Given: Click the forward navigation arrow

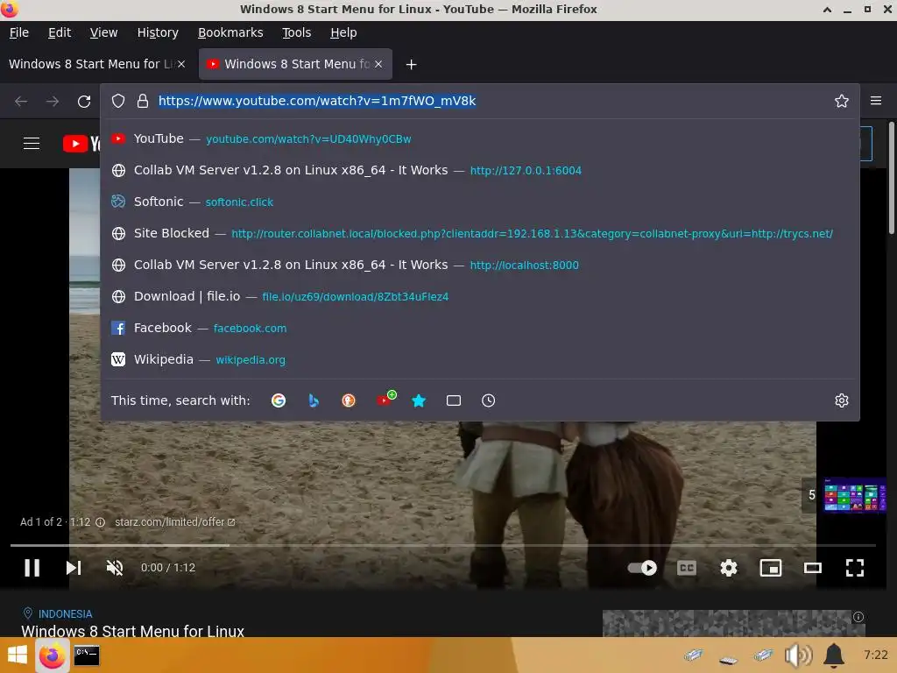Looking at the screenshot, I should [x=53, y=102].
